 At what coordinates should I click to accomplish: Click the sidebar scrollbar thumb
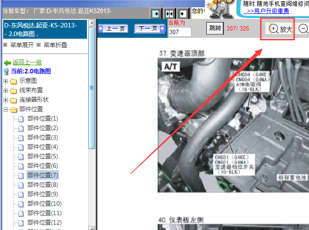click(x=91, y=88)
